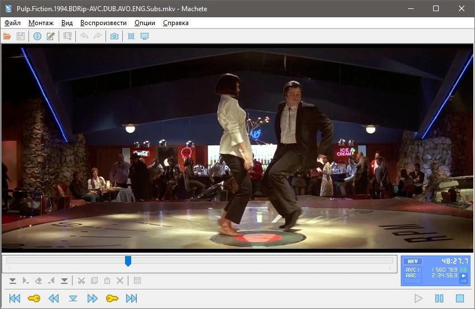Open the tag editor pencil icon
475x309 pixels.
(51, 36)
